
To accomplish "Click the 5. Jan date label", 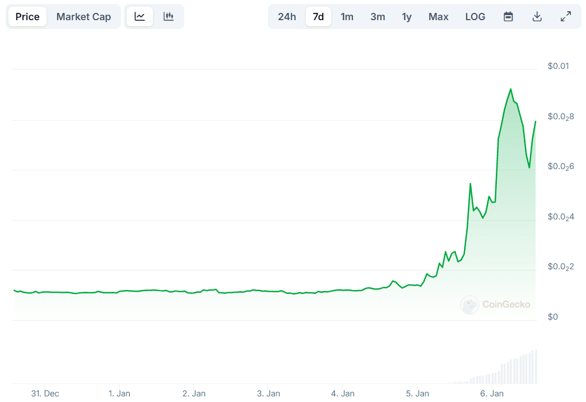I will [x=417, y=394].
